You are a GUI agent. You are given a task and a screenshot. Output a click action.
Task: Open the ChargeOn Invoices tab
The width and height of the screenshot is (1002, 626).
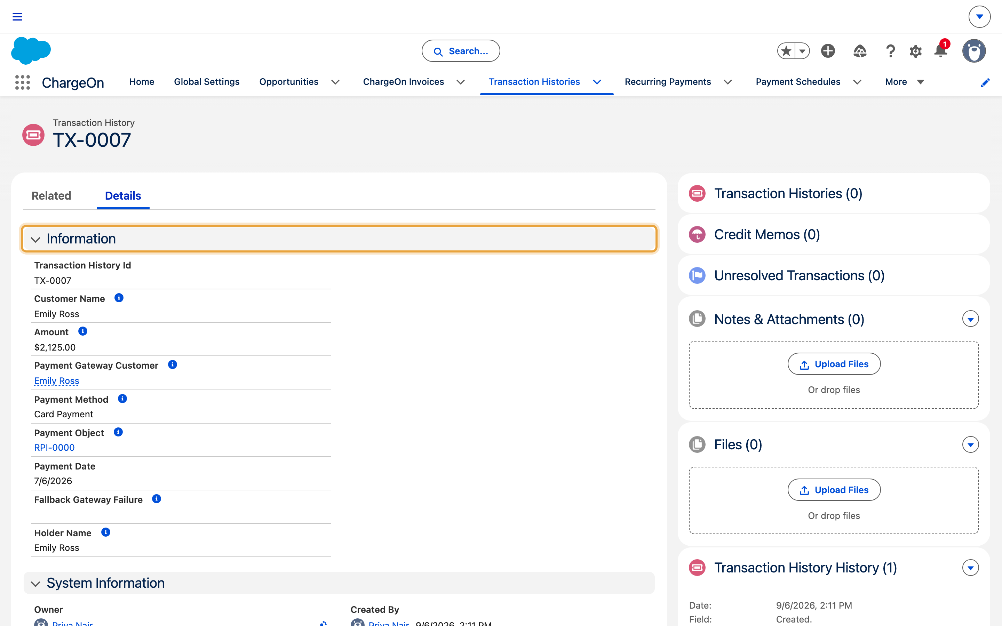point(403,82)
